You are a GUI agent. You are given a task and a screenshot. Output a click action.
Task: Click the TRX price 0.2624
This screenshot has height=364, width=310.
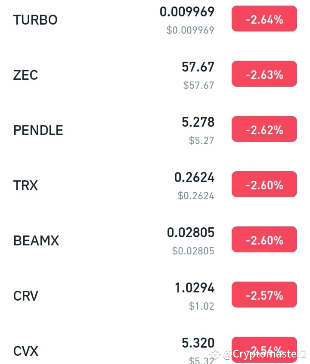[x=194, y=178]
